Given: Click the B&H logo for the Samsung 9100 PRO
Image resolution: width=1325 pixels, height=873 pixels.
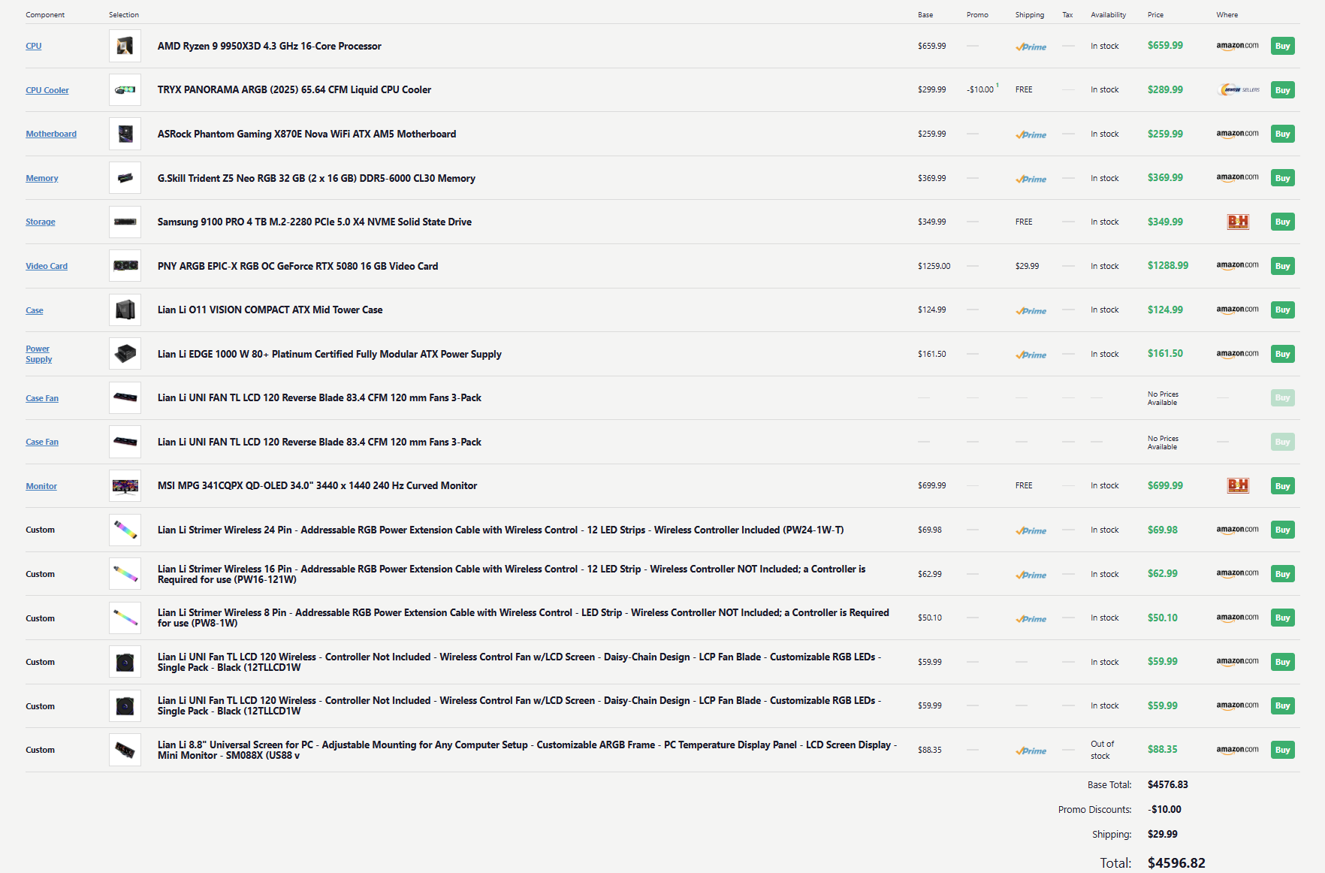Looking at the screenshot, I should (x=1238, y=222).
